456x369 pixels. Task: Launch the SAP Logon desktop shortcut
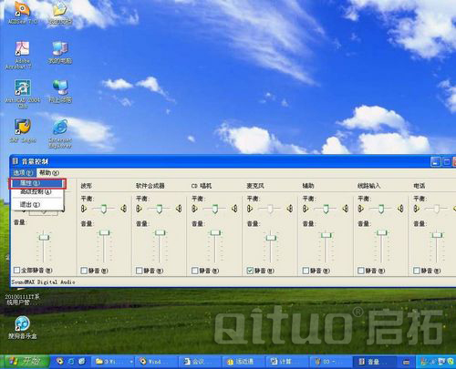(x=23, y=130)
